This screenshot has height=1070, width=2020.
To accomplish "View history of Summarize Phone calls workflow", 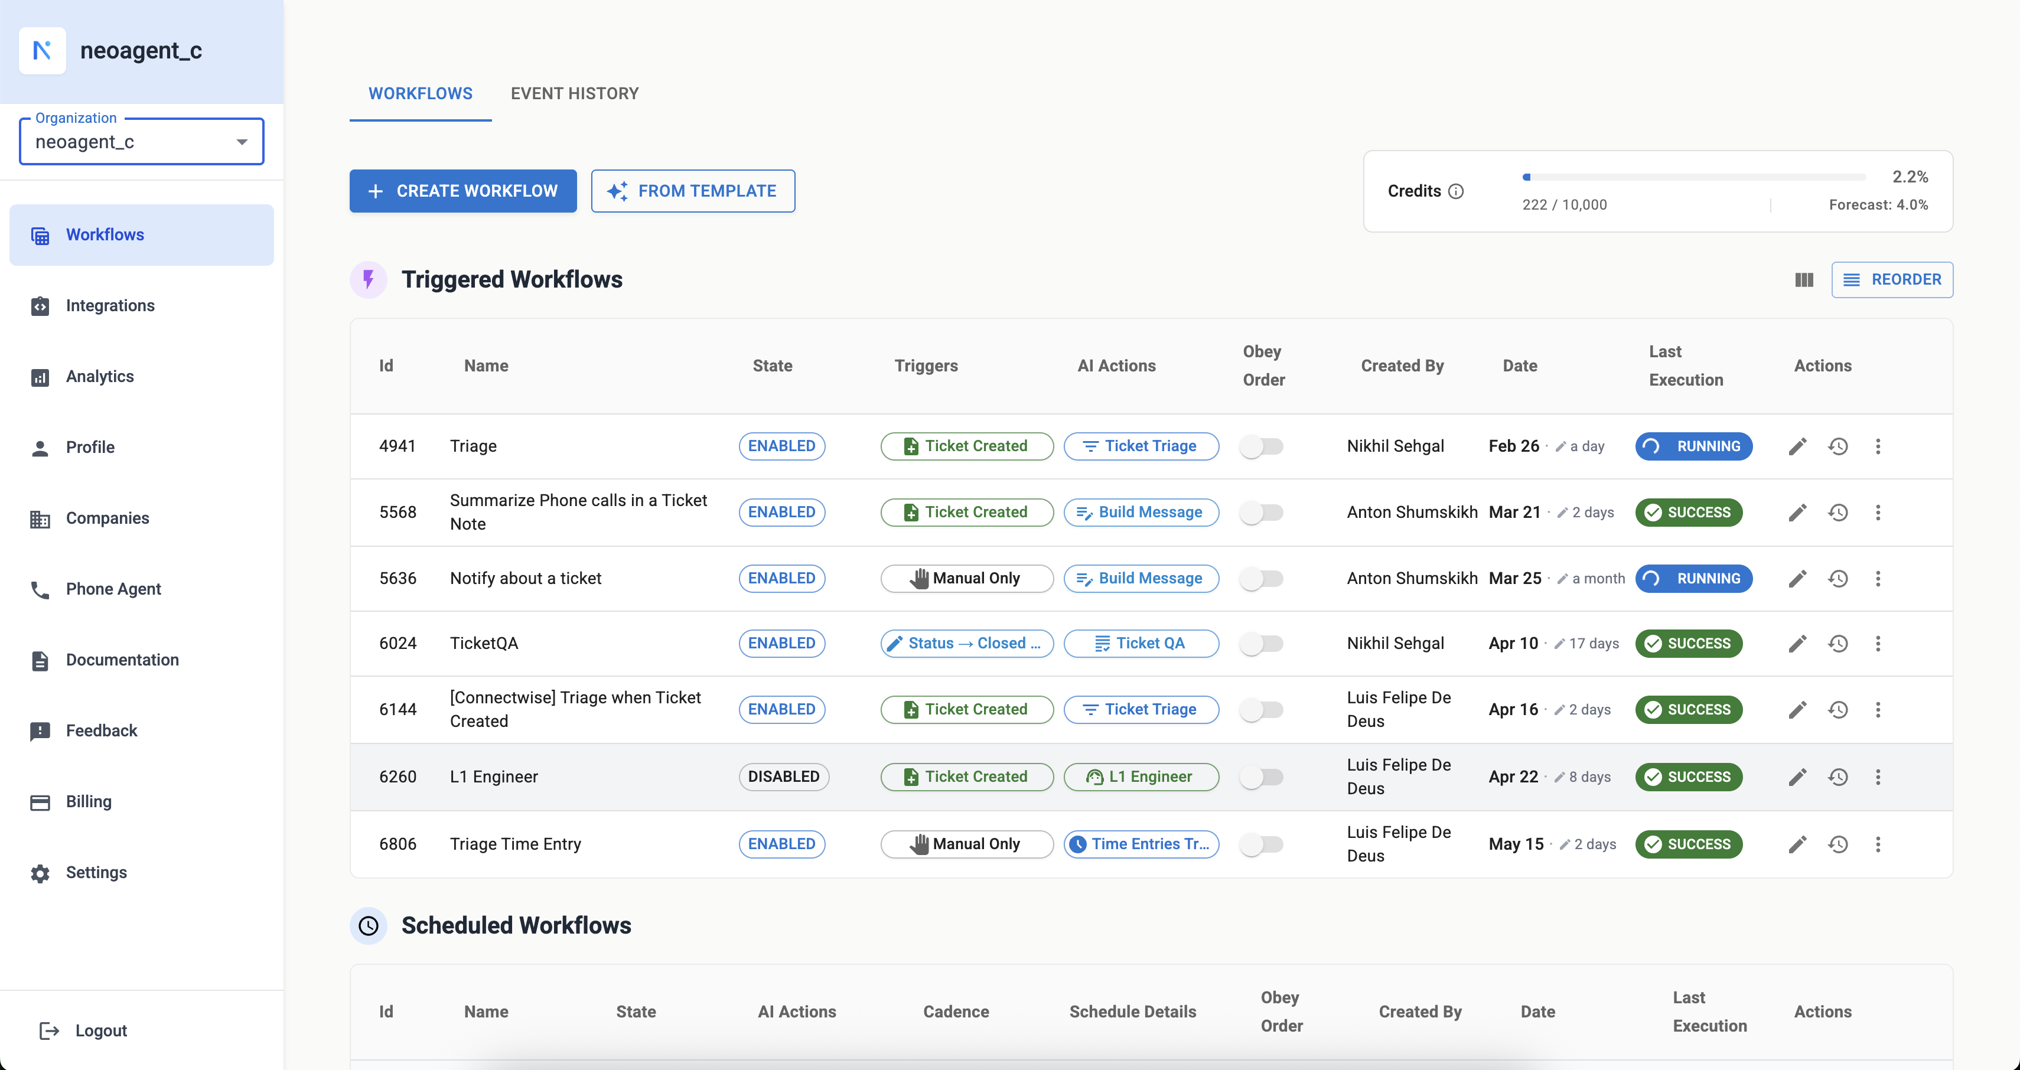I will point(1838,513).
